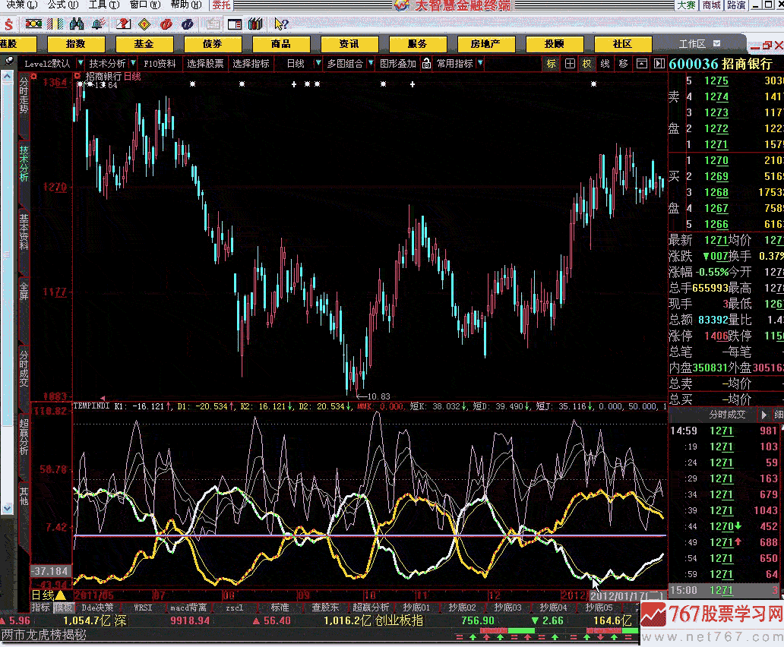Click the arrow next to 分时成交 header
This screenshot has height=647, width=784.
763,415
